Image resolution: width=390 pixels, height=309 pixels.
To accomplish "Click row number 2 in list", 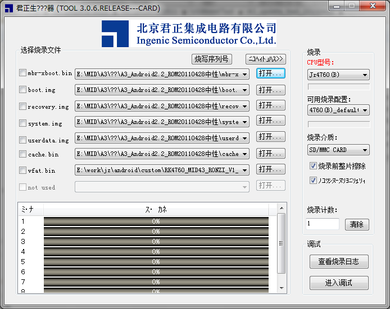I will [x=23, y=232].
